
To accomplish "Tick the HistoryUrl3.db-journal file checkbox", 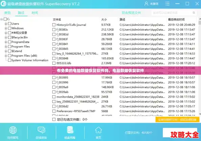I will tap(54, 25).
